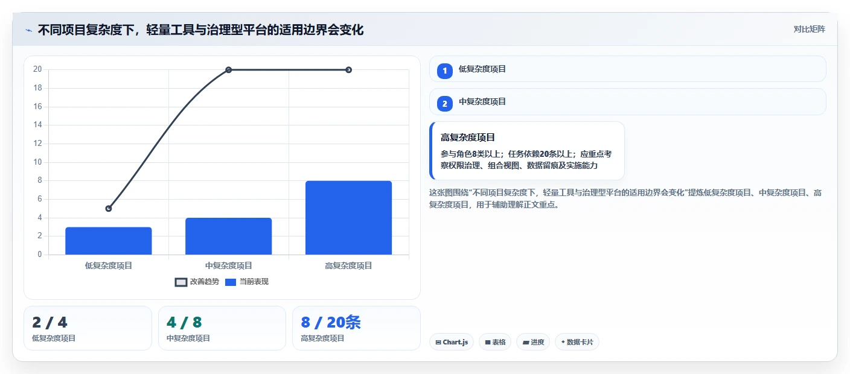
Task: Click the x-axis label 低复杂度项目
Action: 109,265
